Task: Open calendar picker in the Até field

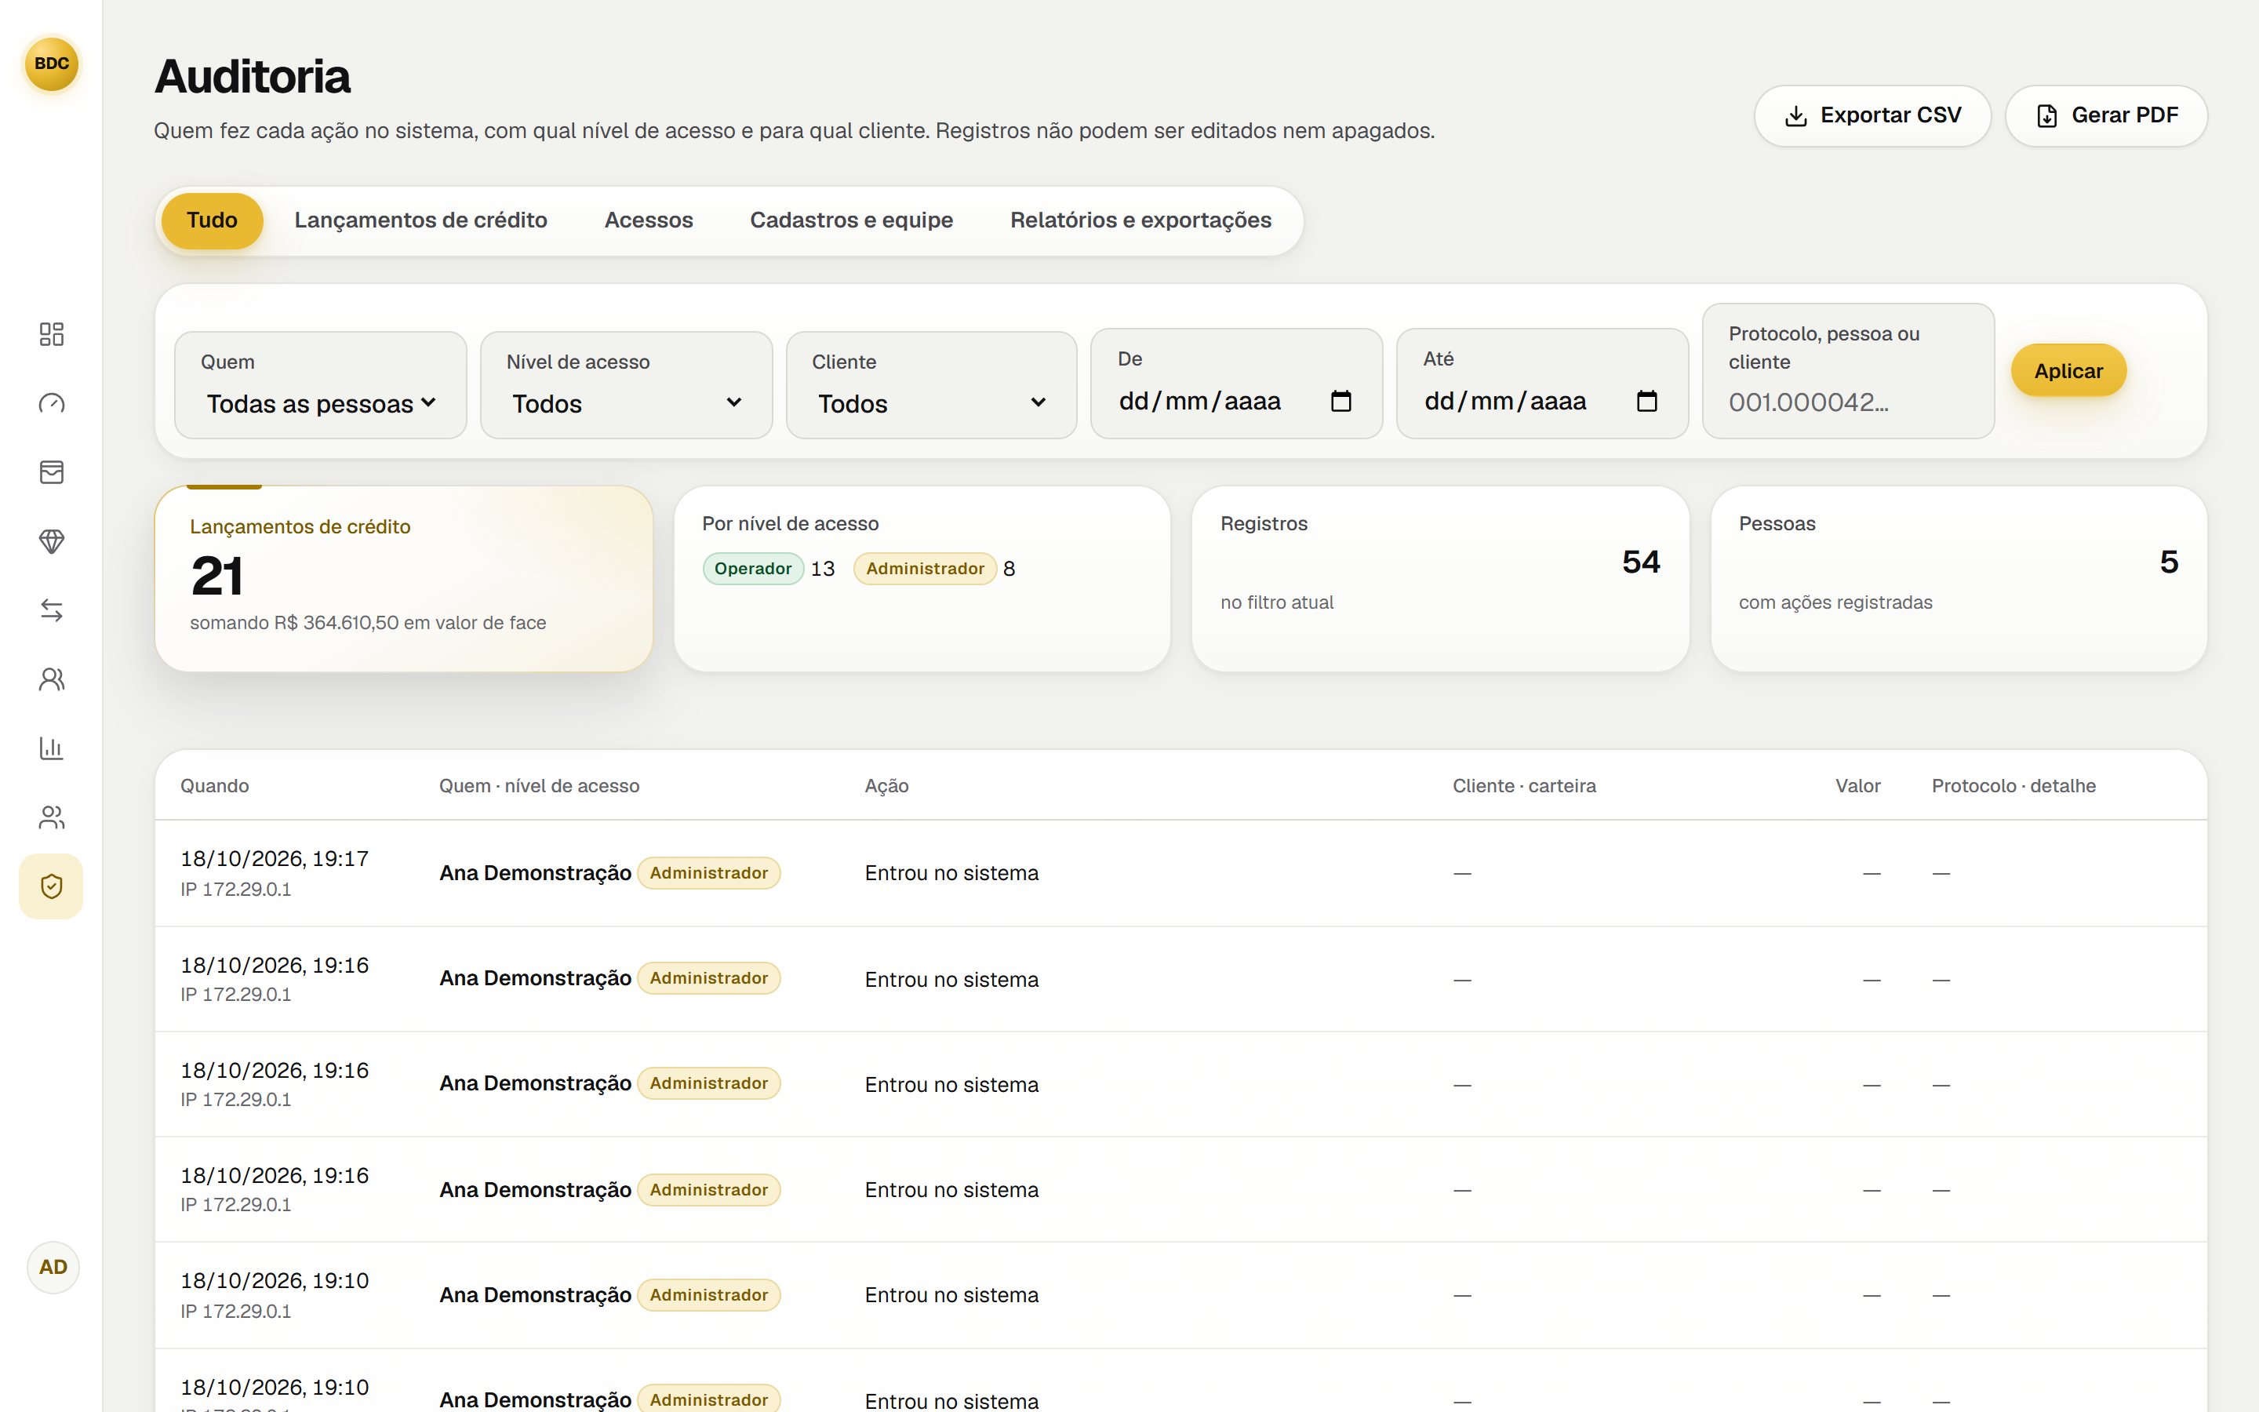Action: (x=1646, y=402)
